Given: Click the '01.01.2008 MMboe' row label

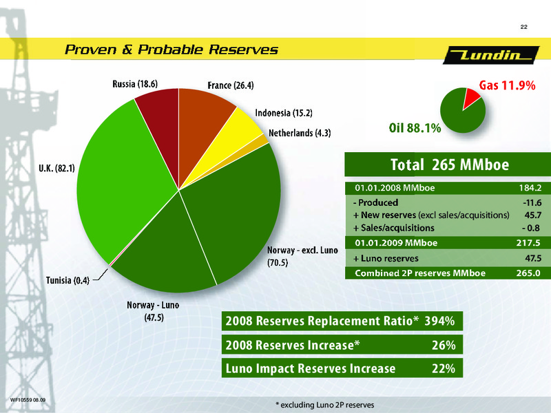Looking at the screenshot, I should click(x=395, y=188).
